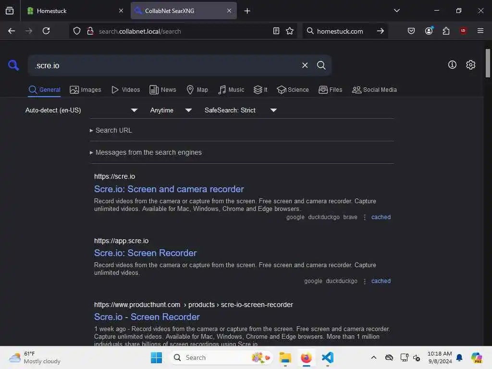Viewport: 492px width, 369px height.
Task: Open File Explorer from the taskbar
Action: pos(285,357)
